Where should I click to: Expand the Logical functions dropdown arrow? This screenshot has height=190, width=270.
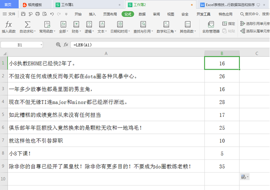point(93,31)
